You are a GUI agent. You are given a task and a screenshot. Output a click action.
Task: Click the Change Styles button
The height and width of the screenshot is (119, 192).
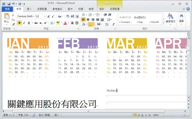coord(171,19)
